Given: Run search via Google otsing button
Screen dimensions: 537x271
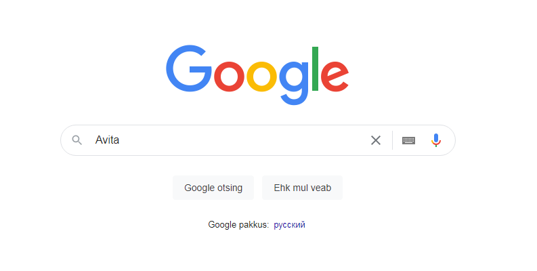Looking at the screenshot, I should (213, 188).
